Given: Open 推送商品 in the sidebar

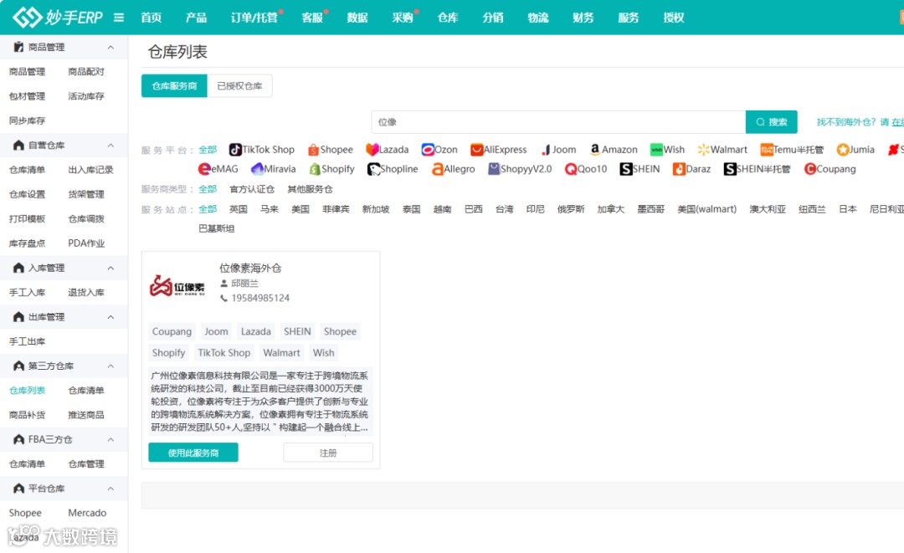Looking at the screenshot, I should point(86,415).
